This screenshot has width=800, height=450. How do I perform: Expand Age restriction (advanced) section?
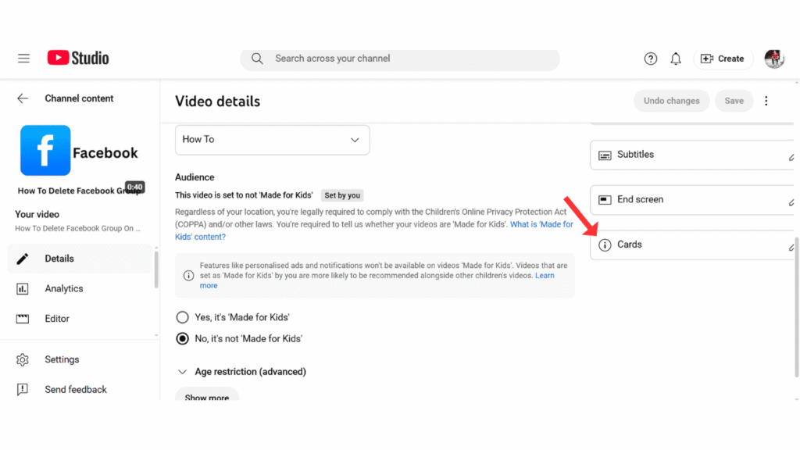(x=241, y=372)
